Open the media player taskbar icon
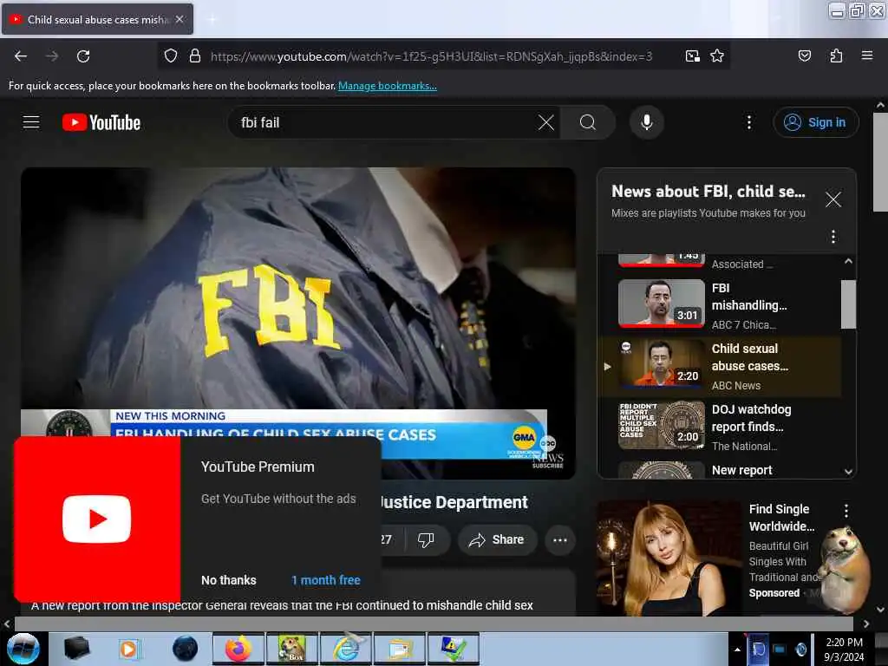 point(130,649)
